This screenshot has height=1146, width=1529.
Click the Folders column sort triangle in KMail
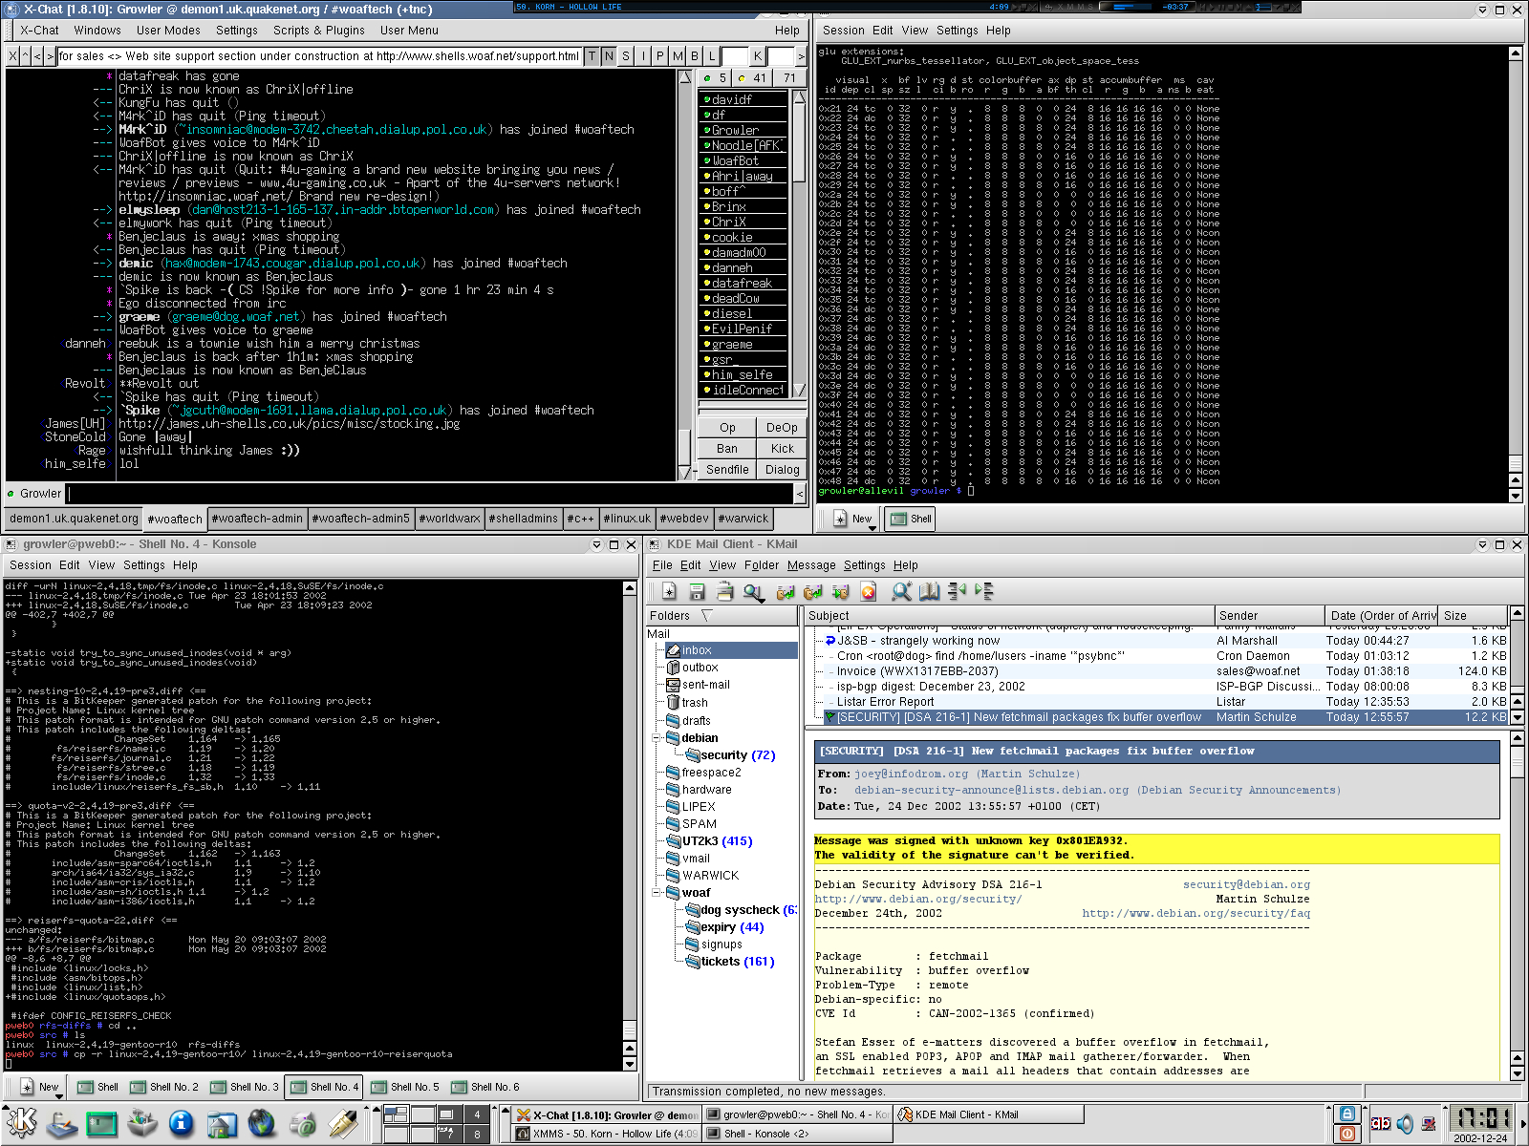pyautogui.click(x=707, y=616)
